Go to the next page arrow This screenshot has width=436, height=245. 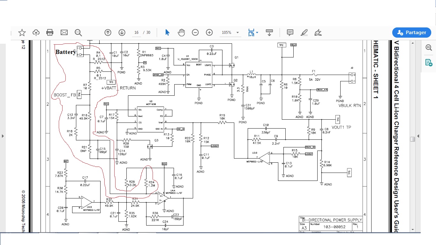coord(122,33)
